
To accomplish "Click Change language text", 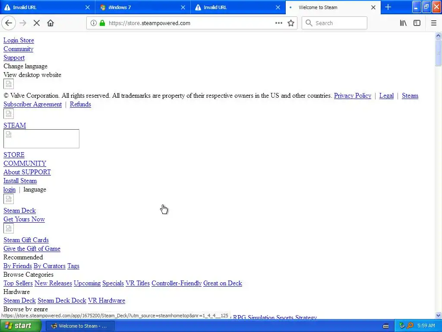I will click(x=25, y=66).
